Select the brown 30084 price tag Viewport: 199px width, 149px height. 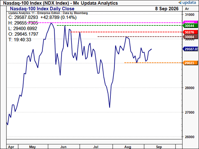click(x=190, y=37)
